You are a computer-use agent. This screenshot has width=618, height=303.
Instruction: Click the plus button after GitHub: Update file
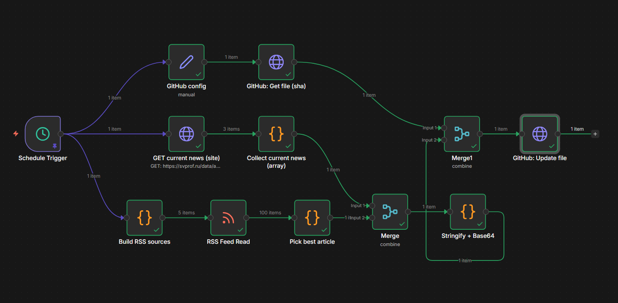point(595,134)
